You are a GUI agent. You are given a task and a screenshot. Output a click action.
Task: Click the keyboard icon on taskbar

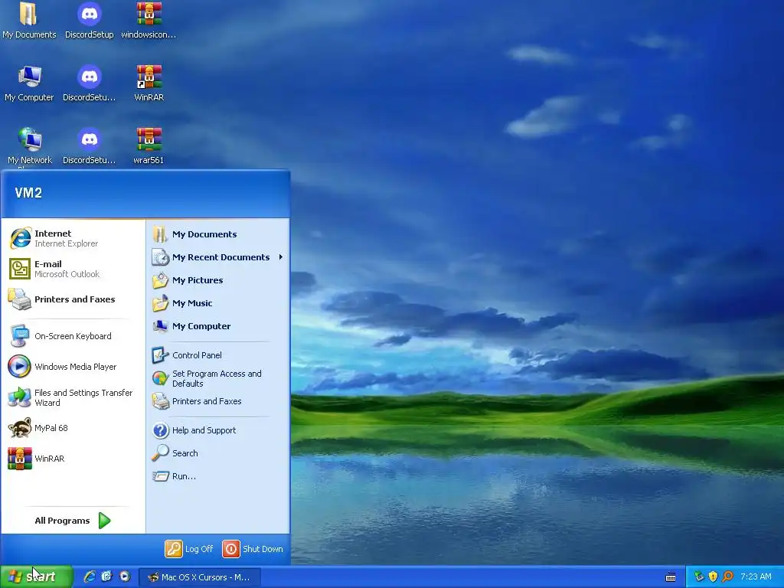click(671, 577)
